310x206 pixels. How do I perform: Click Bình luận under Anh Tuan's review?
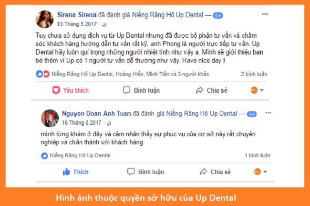click(145, 172)
